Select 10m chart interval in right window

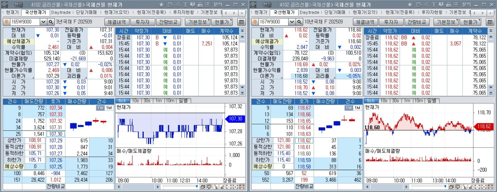pos(418,101)
